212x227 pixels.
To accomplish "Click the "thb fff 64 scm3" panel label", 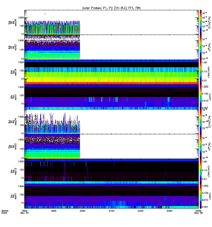I will coord(12,47).
